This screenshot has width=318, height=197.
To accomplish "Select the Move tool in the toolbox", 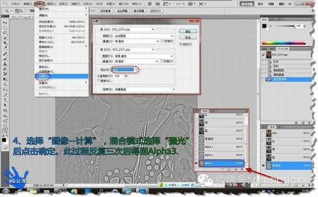I will (5, 22).
